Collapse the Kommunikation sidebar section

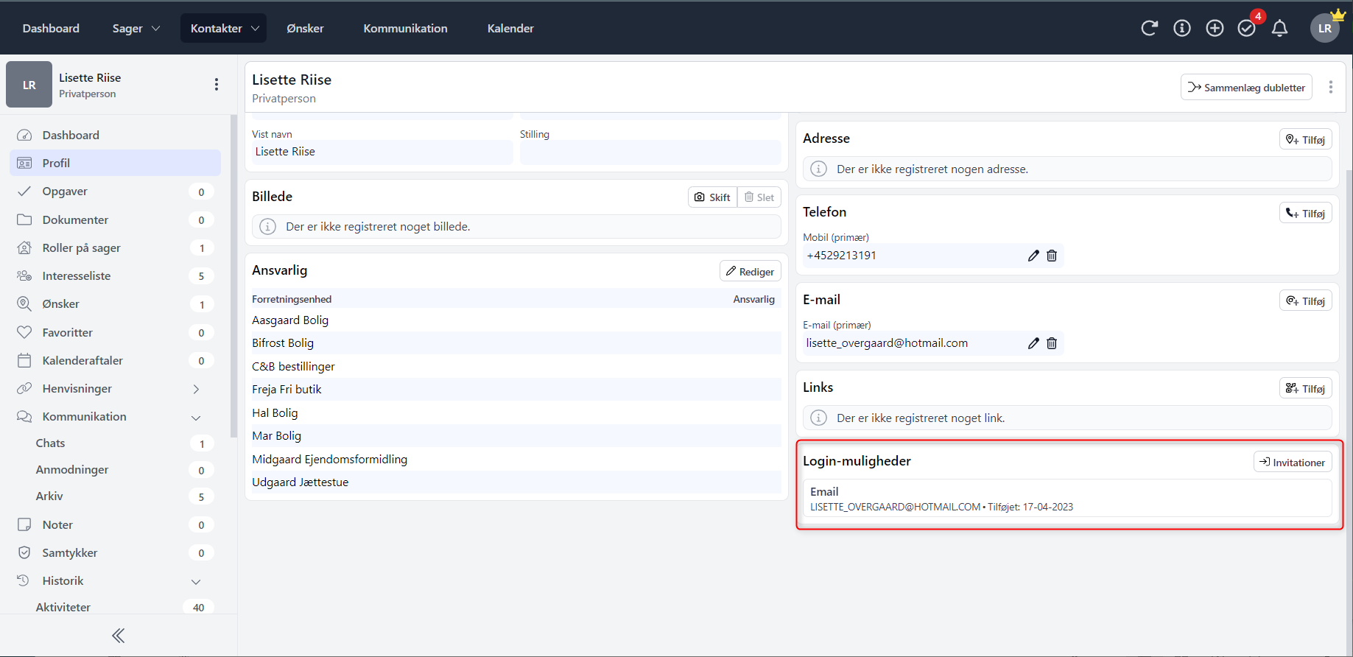[196, 417]
